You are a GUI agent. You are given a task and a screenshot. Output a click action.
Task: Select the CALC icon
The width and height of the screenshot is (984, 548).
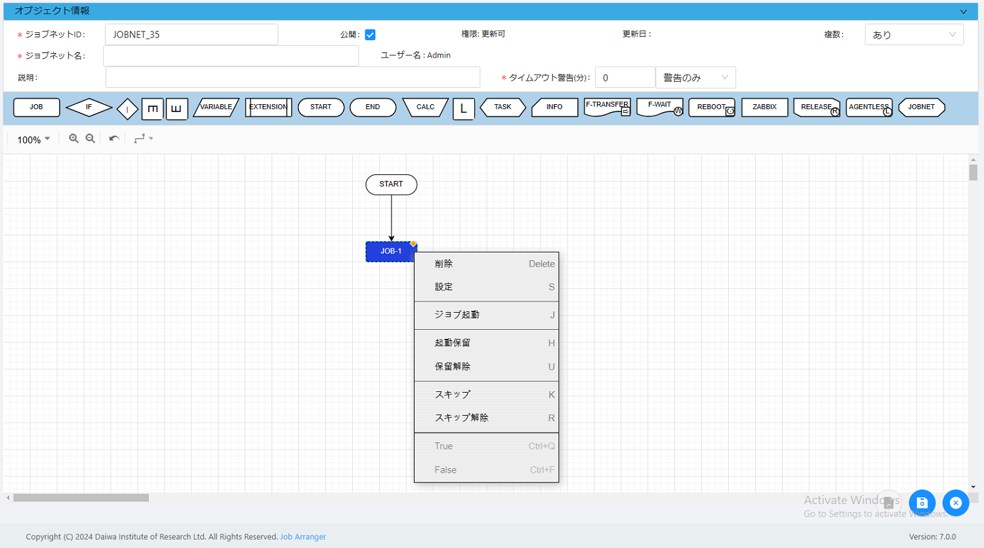[424, 107]
